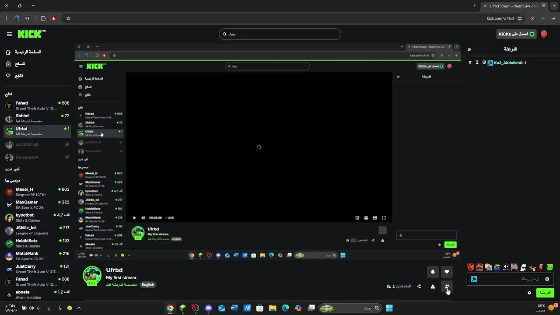Focus the Kick search bar
Viewport: 560px width, 315px height.
pos(280,34)
